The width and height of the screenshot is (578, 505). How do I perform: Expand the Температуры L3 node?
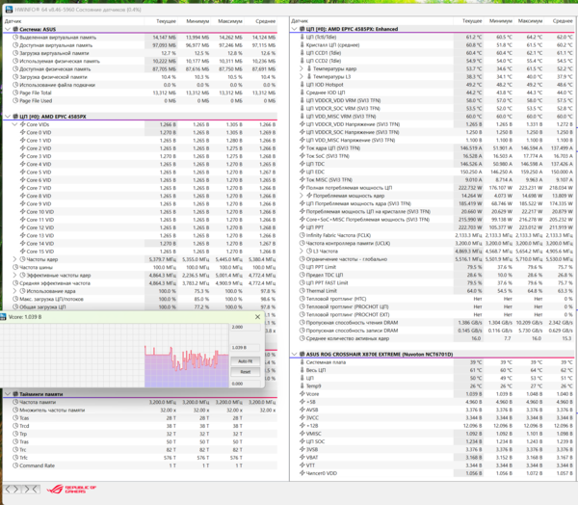[x=302, y=77]
